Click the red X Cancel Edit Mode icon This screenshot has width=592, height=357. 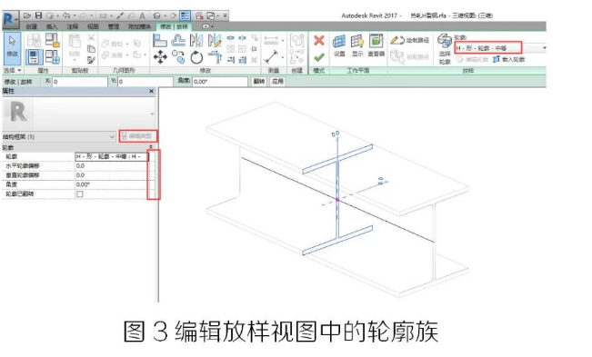(319, 40)
